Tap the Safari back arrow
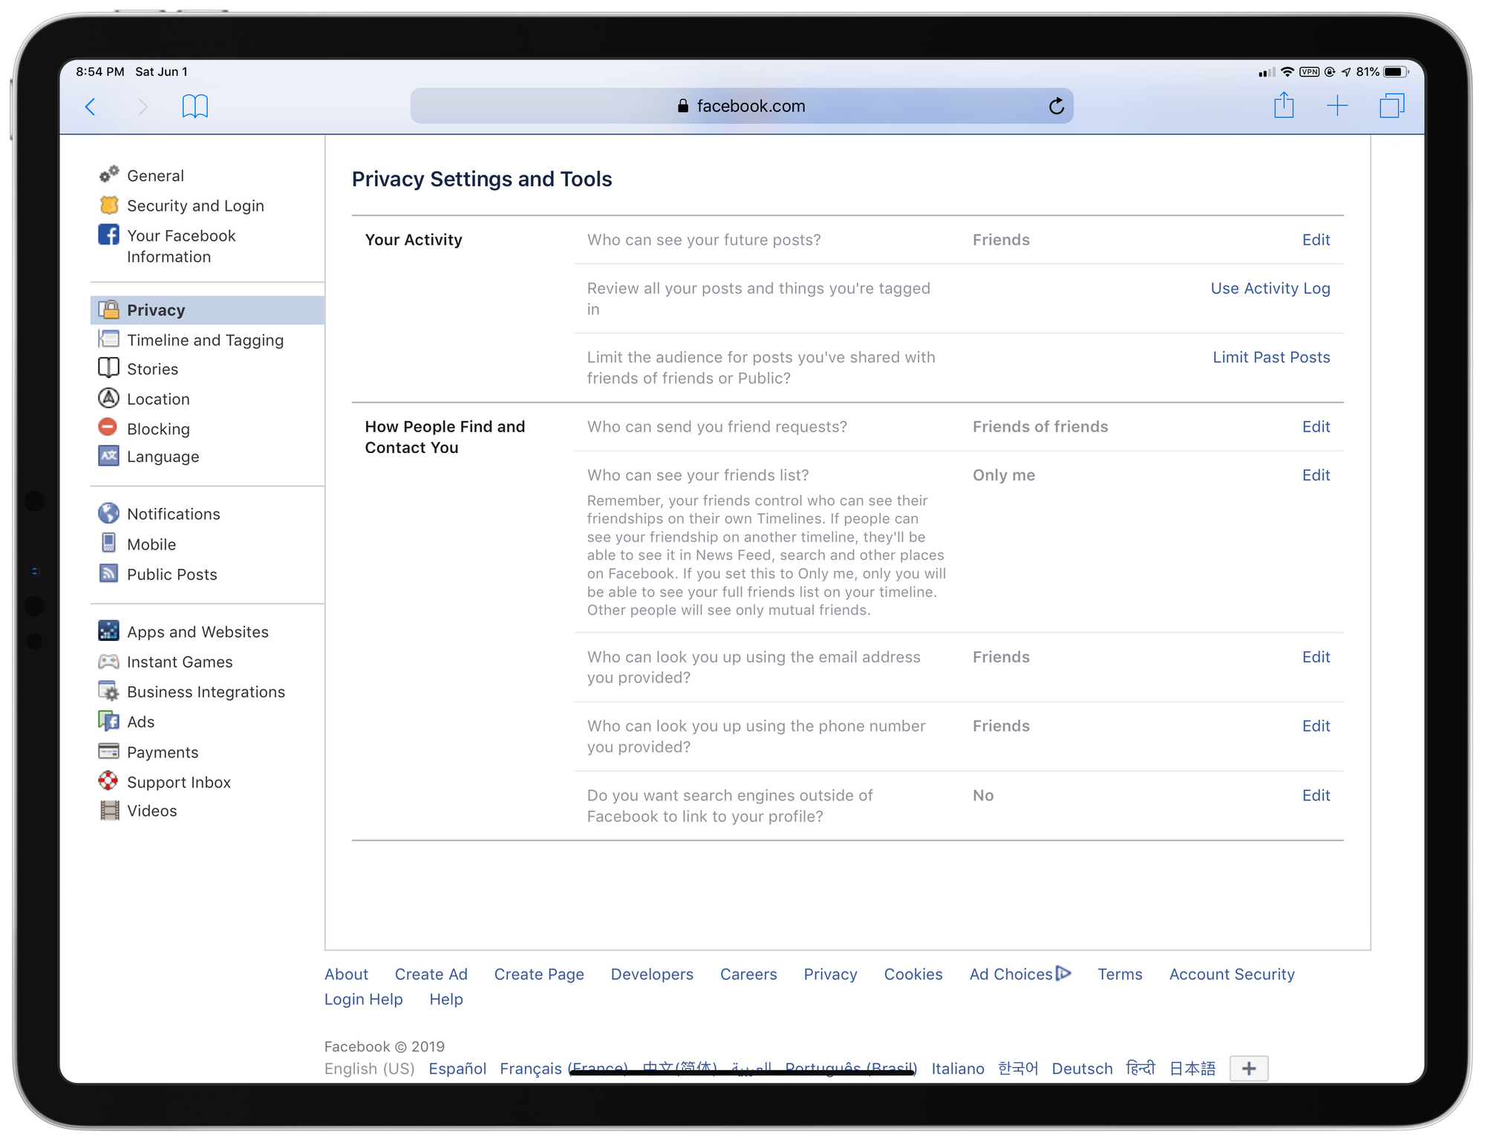This screenshot has width=1485, height=1143. coord(91,107)
